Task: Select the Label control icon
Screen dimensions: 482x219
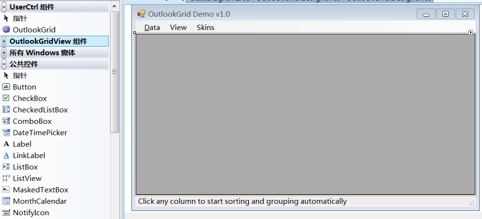Action: 6,144
